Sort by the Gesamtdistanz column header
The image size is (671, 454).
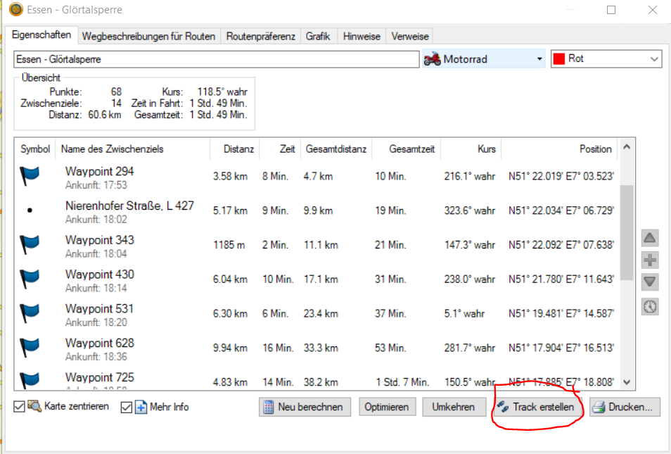point(335,149)
